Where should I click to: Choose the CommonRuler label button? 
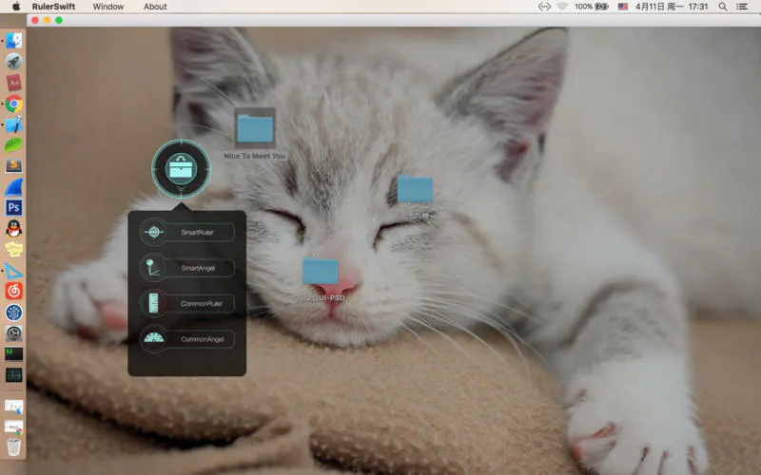click(200, 303)
